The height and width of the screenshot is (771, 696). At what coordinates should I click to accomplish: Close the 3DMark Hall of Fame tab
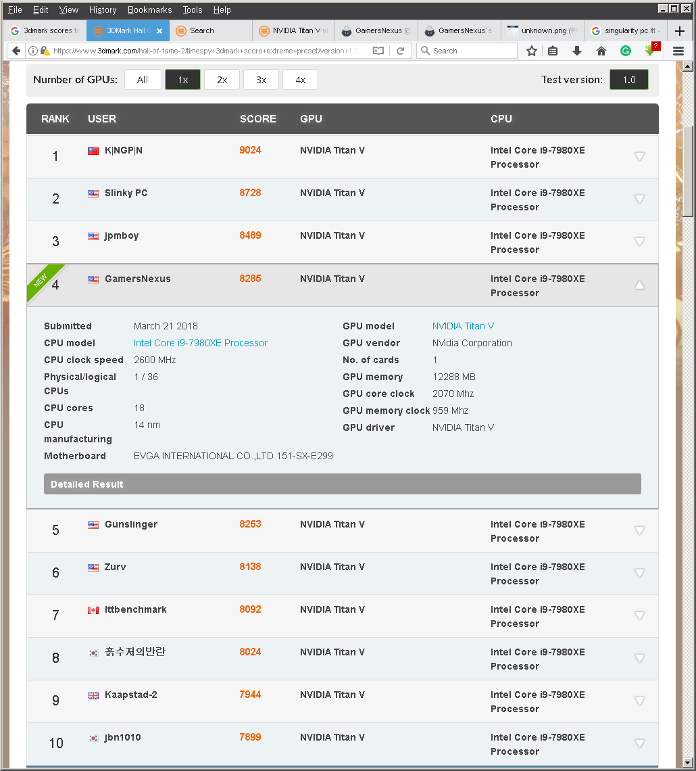coord(159,31)
